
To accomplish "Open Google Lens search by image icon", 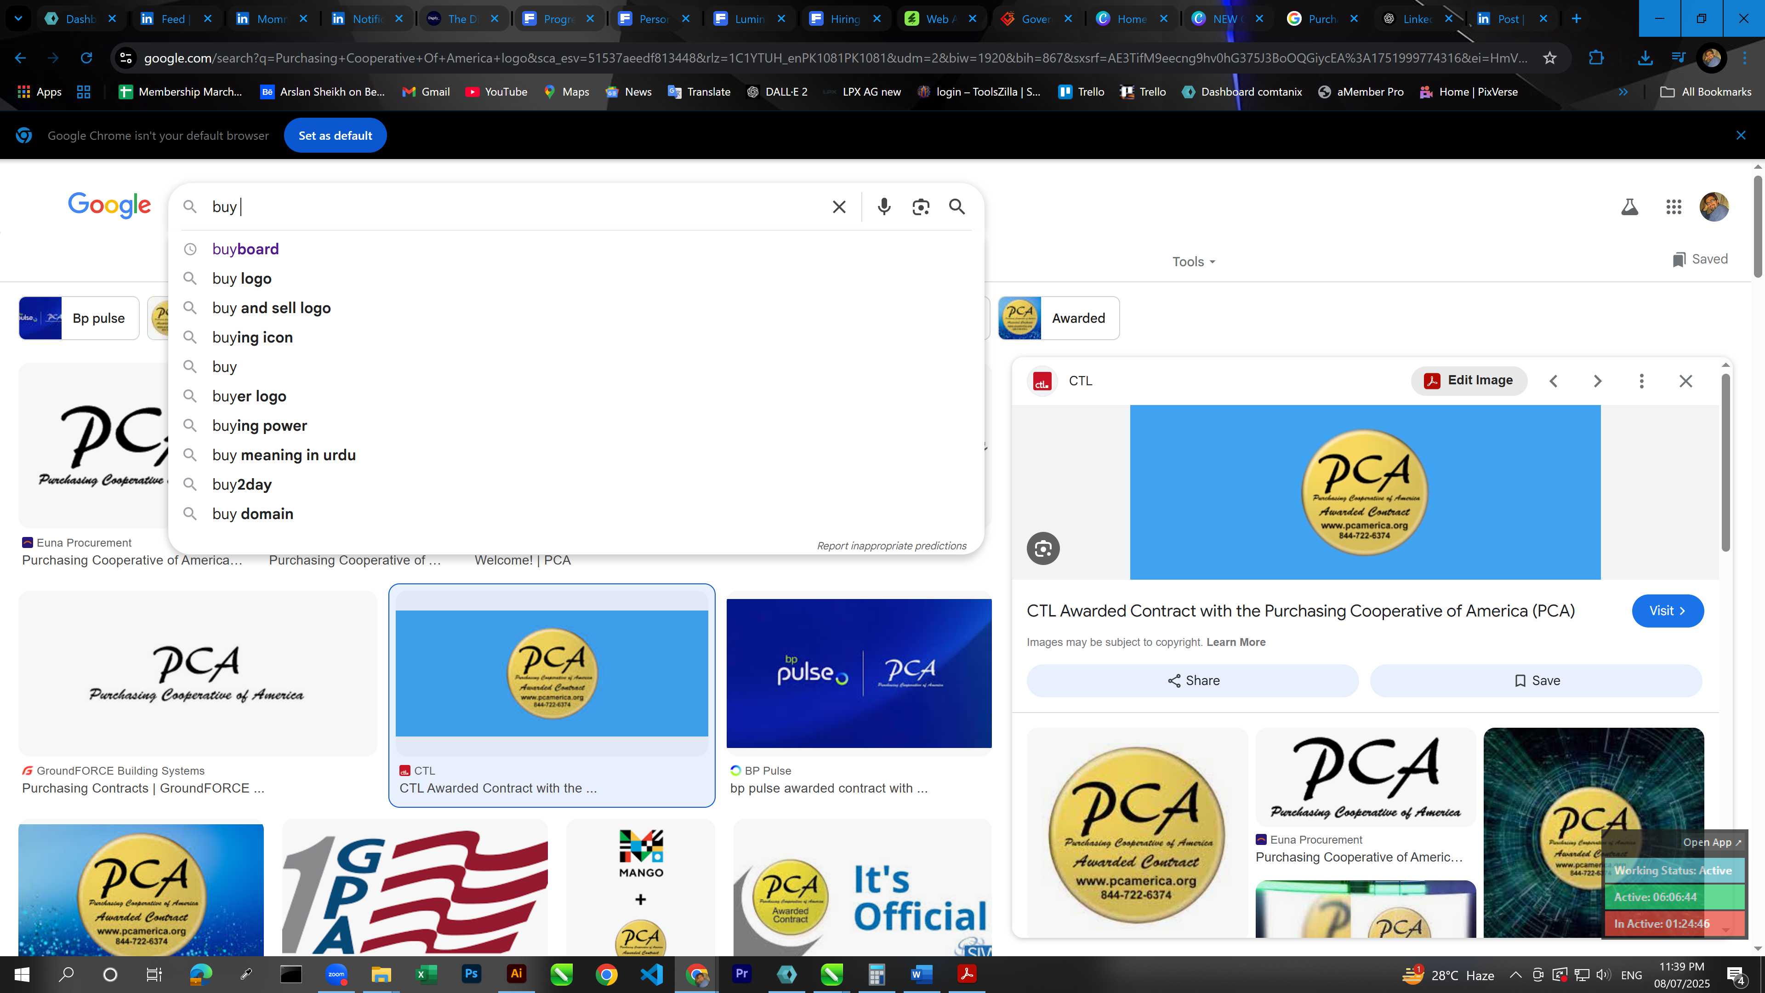I will tap(921, 206).
